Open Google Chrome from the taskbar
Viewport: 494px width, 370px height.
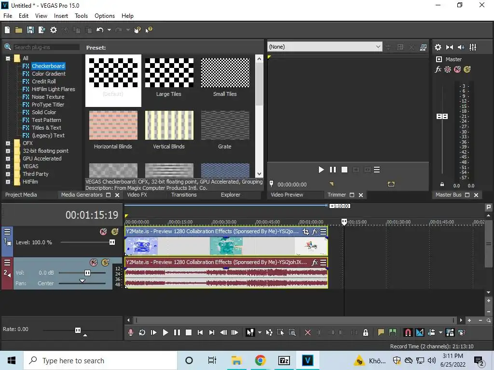click(260, 360)
